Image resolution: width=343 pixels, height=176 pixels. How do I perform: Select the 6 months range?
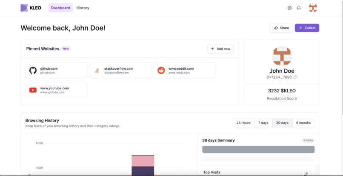(303, 123)
